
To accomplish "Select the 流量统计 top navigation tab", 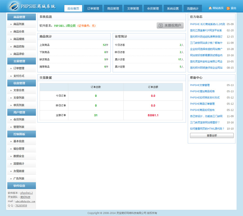I will (x=193, y=8).
